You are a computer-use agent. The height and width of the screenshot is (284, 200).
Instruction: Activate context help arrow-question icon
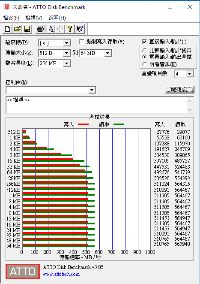80,29
